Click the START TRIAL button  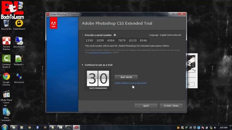click(171, 106)
